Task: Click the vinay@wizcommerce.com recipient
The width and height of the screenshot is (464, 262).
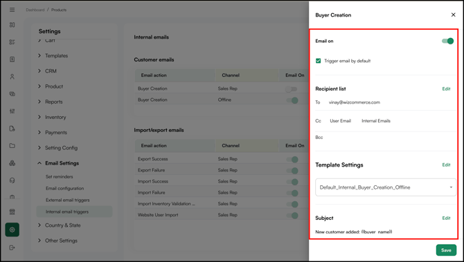Action: 354,102
